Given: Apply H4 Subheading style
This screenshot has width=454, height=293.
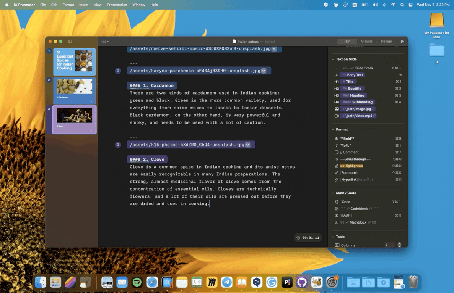Looking at the screenshot, I should pyautogui.click(x=368, y=102).
